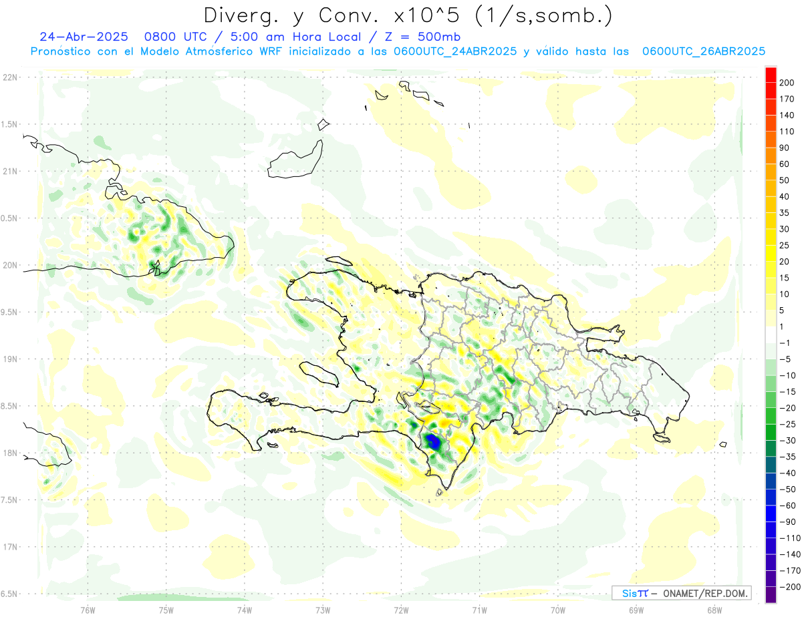
Task: Click the colorbar value "140"
Action: pos(787,115)
